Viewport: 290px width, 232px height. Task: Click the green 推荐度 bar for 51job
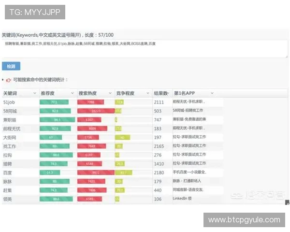(x=54, y=102)
